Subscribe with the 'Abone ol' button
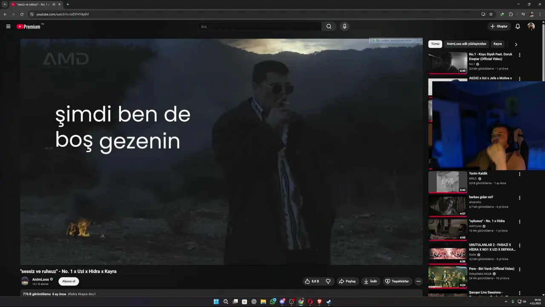This screenshot has width=545, height=307. 69,281
